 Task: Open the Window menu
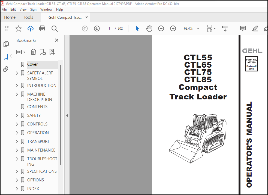click(46, 10)
